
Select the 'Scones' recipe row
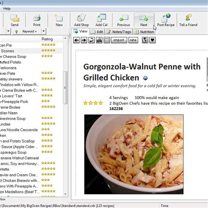32,51
